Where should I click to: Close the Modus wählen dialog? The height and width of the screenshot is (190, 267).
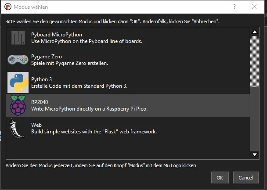[x=254, y=7]
